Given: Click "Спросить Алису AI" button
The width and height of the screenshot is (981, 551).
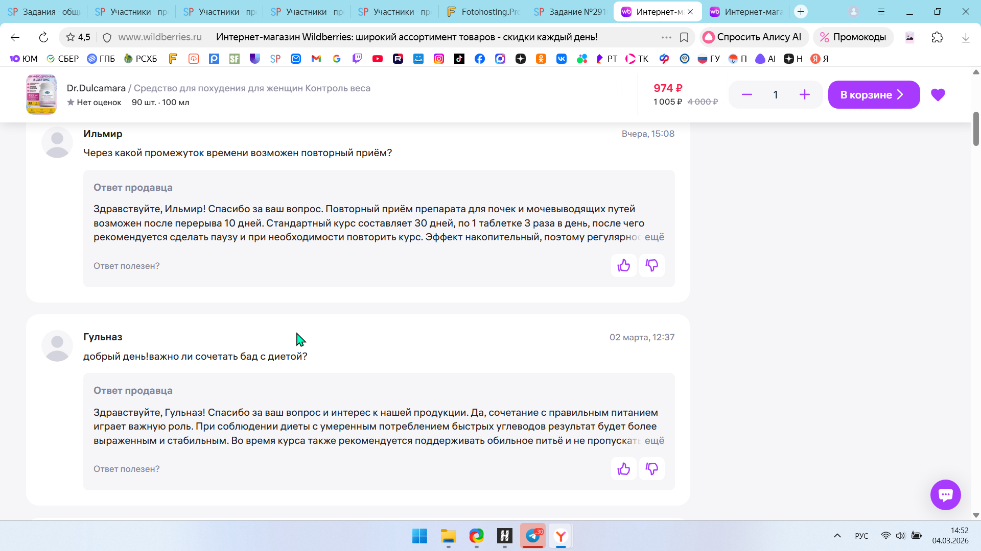Looking at the screenshot, I should (753, 37).
